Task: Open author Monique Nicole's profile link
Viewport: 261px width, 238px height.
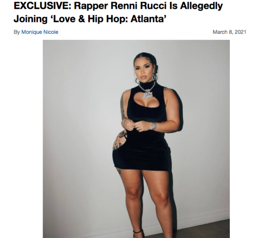Action: pos(40,32)
